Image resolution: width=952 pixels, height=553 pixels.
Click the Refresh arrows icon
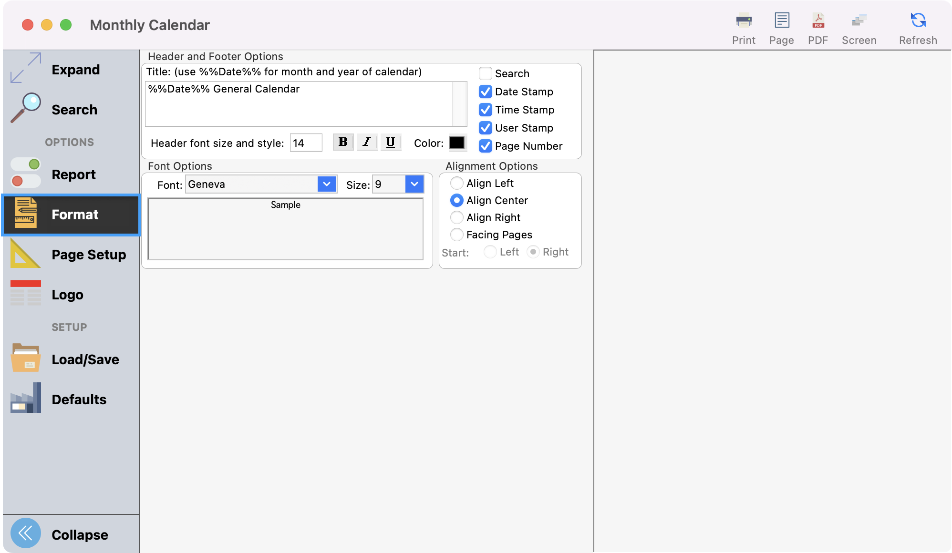coord(918,21)
